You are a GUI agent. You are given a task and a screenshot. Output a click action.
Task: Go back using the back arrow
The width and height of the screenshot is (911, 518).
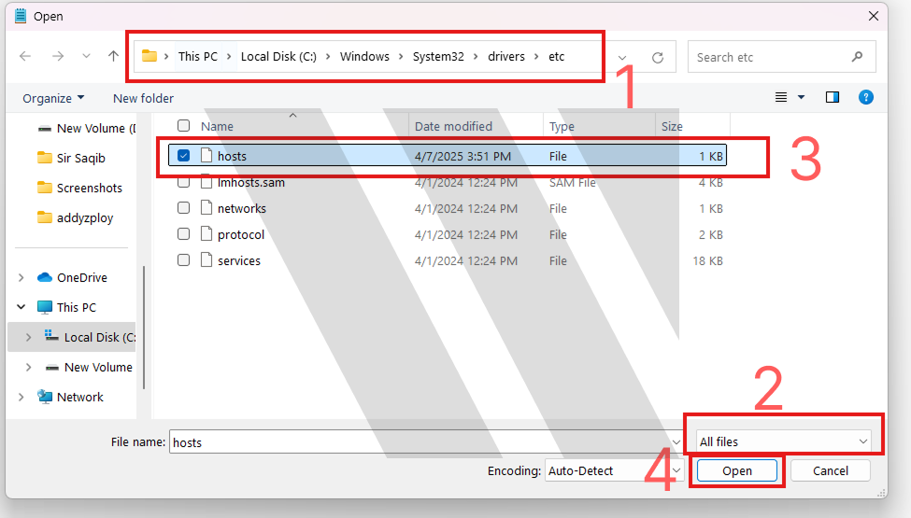click(25, 56)
